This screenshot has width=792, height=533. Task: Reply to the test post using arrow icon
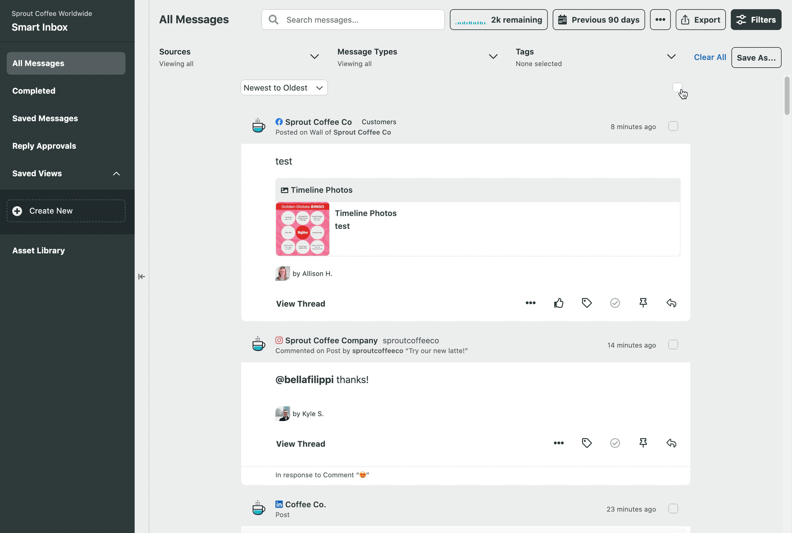671,303
